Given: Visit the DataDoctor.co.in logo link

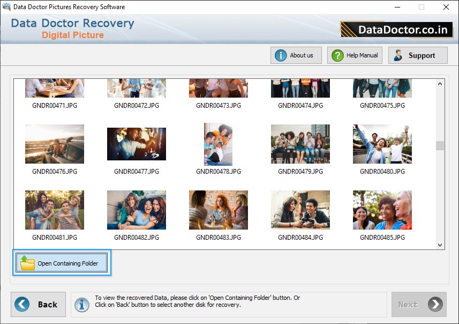Looking at the screenshot, I should (396, 30).
